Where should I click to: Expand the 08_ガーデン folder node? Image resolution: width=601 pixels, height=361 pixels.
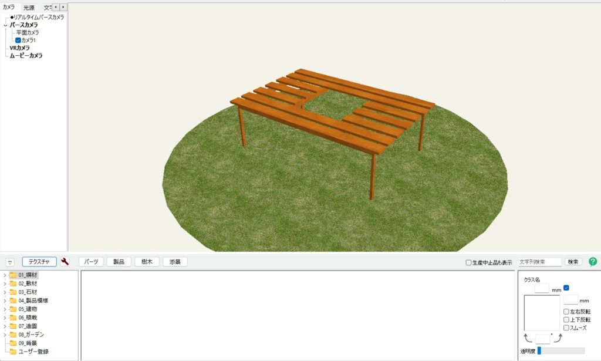(5, 335)
